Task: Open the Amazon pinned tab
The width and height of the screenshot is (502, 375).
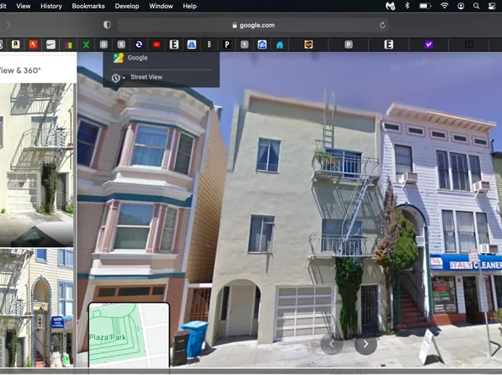Action: click(15, 45)
